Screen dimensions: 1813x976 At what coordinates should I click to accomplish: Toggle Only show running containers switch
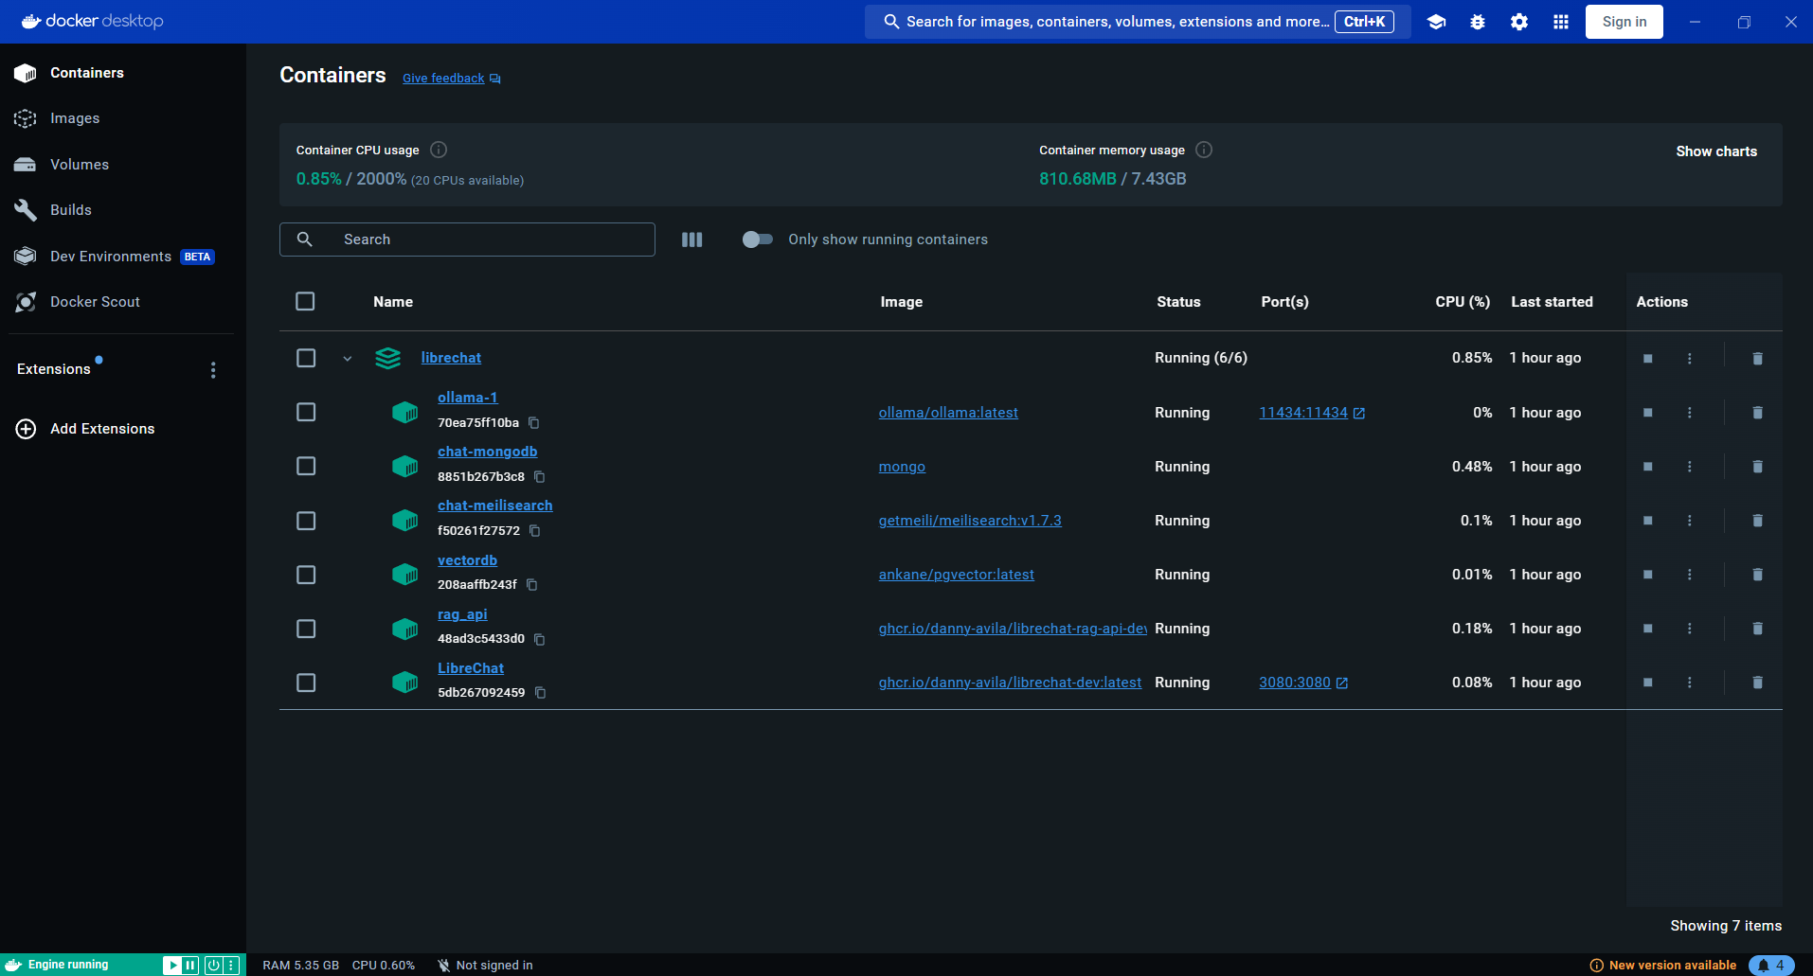(758, 240)
